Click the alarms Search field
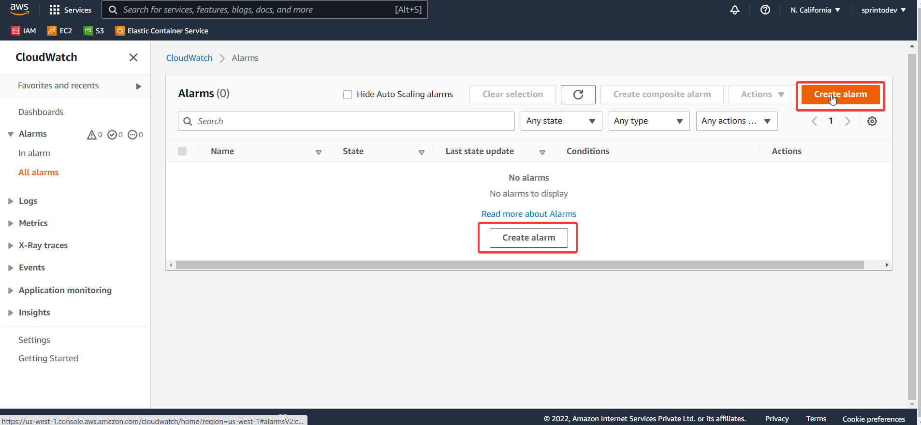921x425 pixels. tap(346, 121)
